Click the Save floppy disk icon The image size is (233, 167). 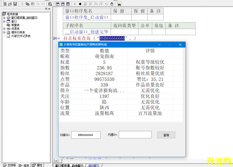pos(15,4)
